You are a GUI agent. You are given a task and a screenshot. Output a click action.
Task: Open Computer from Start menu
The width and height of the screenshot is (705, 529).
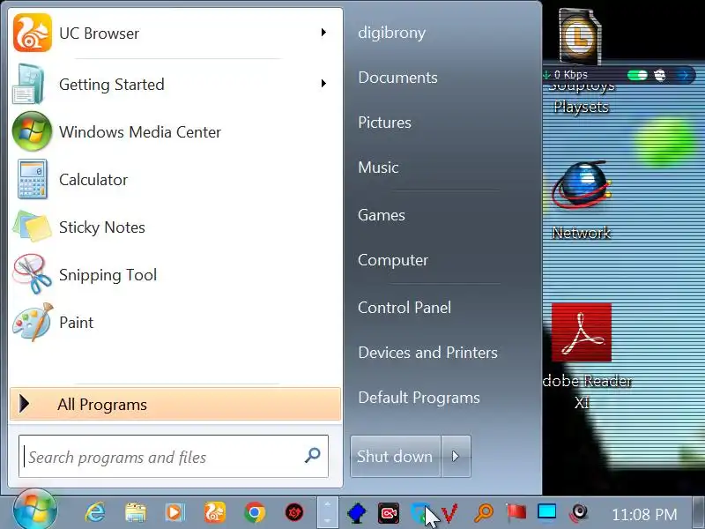(393, 260)
